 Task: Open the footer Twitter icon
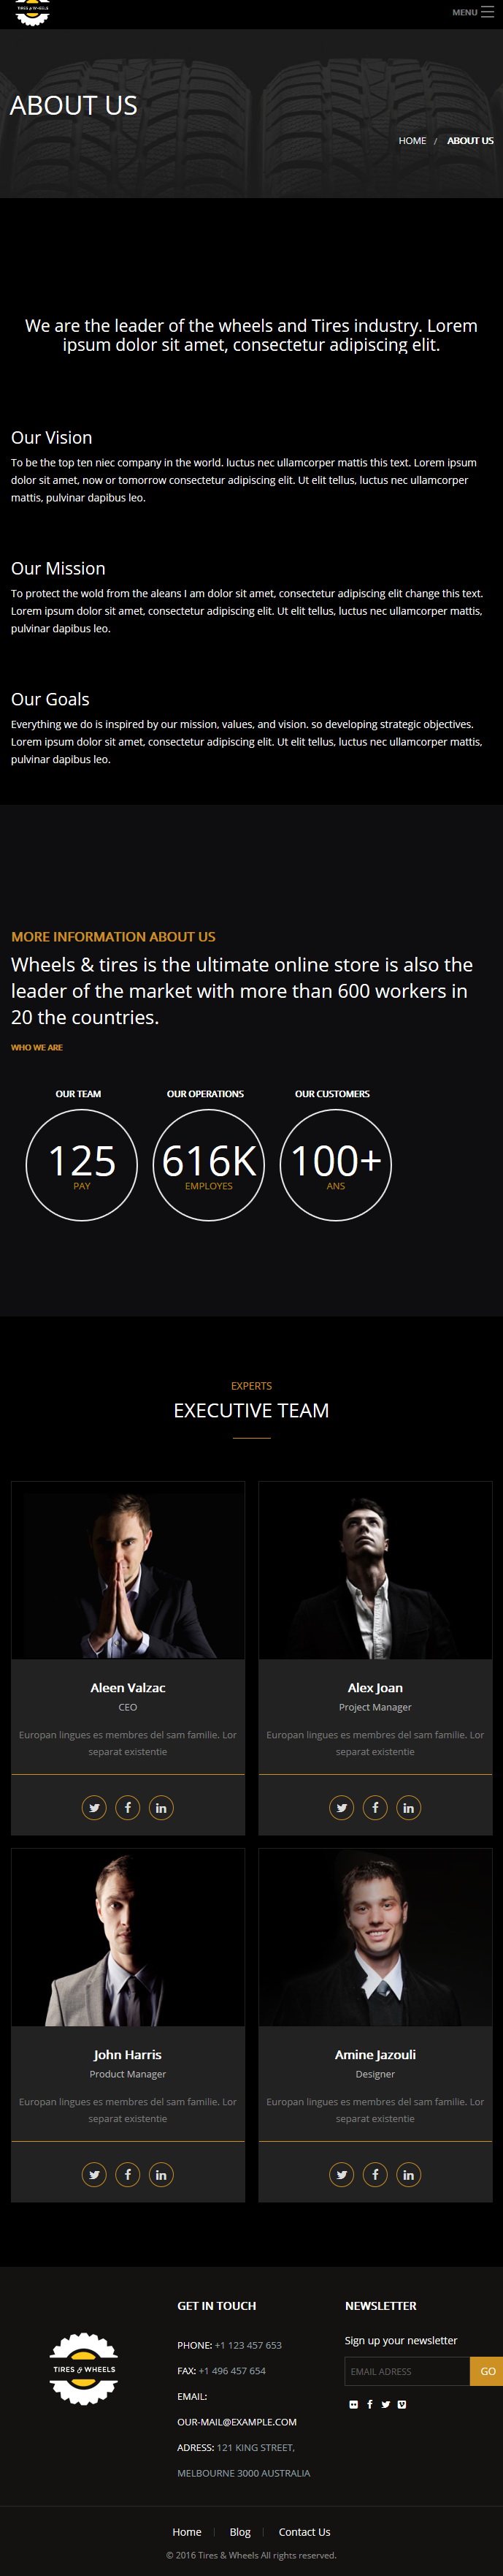385,2404
